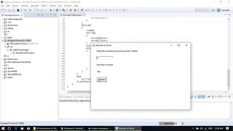
Task: Expand the NumberToWord.java file node
Action: 11,53
